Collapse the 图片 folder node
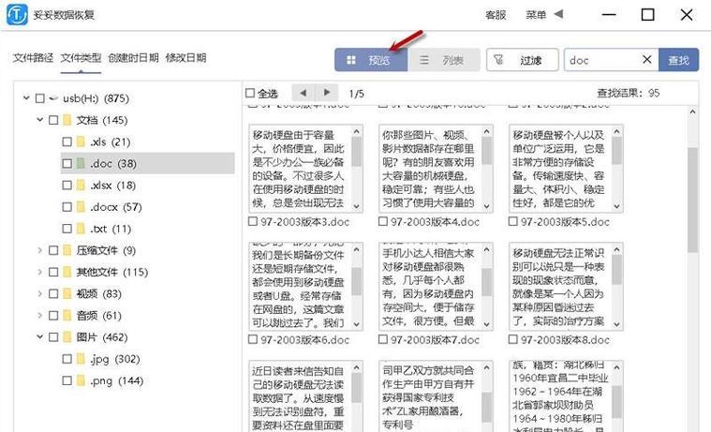The width and height of the screenshot is (711, 432). [40, 337]
